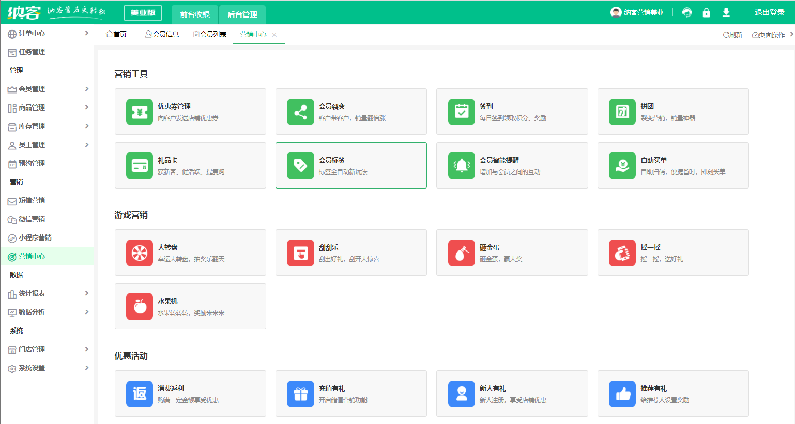Close the 营销中心 tab
This screenshot has width=795, height=424.
[x=274, y=35]
